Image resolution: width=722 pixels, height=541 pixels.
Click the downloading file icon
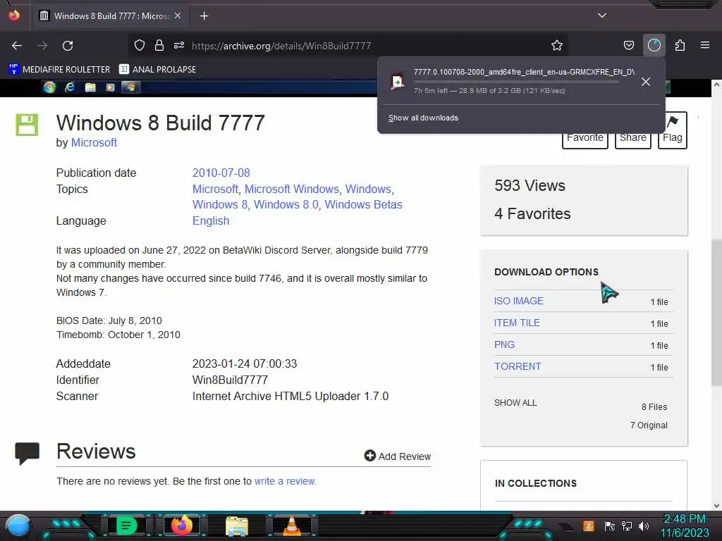coord(398,82)
